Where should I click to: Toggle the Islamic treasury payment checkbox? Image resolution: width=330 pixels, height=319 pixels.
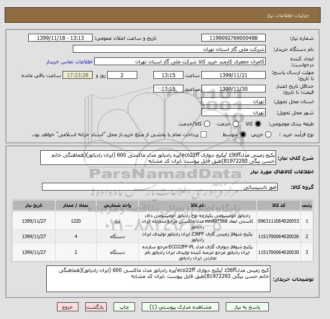click(x=204, y=134)
